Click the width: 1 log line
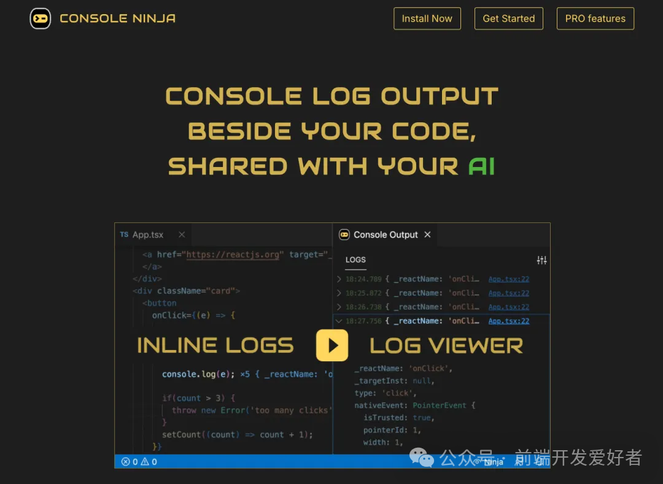Image resolution: width=663 pixels, height=484 pixels. 383,442
